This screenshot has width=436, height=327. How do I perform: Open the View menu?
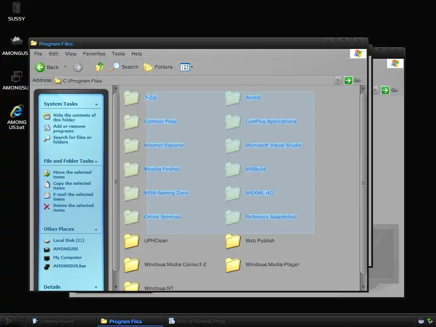(x=71, y=54)
